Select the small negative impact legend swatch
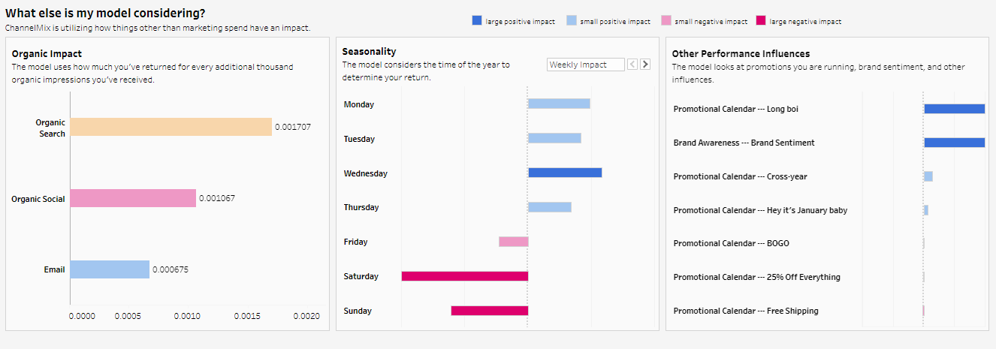This screenshot has width=996, height=349. click(666, 21)
